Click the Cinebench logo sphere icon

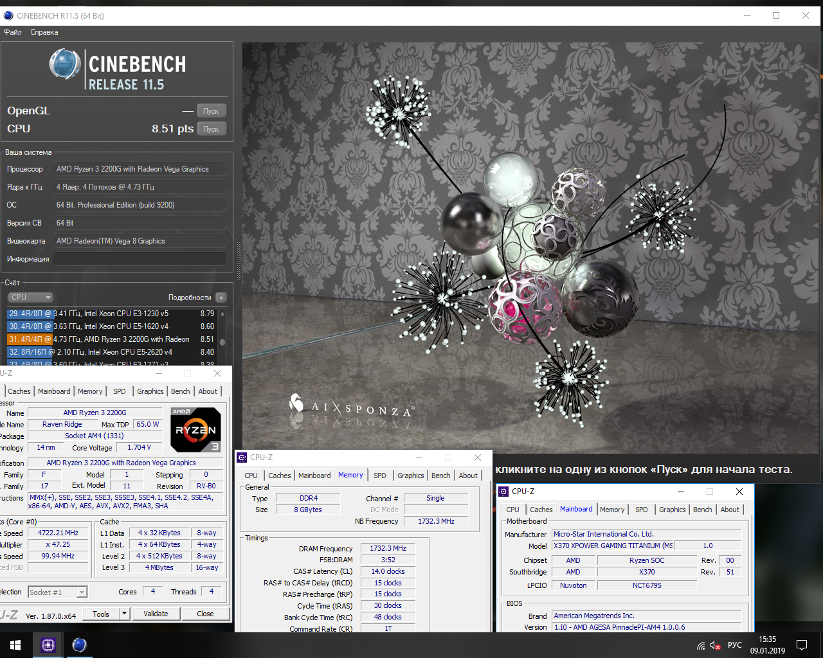tap(65, 65)
